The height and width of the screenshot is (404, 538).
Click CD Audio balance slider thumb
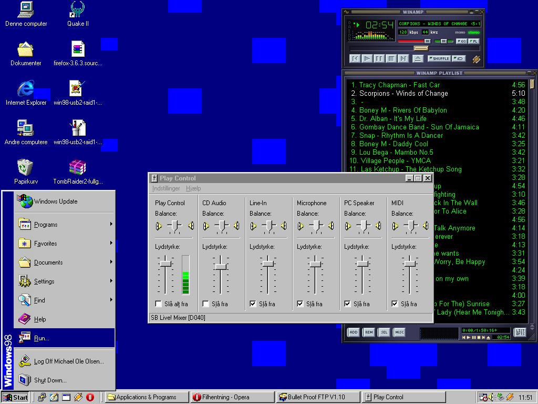tap(222, 226)
